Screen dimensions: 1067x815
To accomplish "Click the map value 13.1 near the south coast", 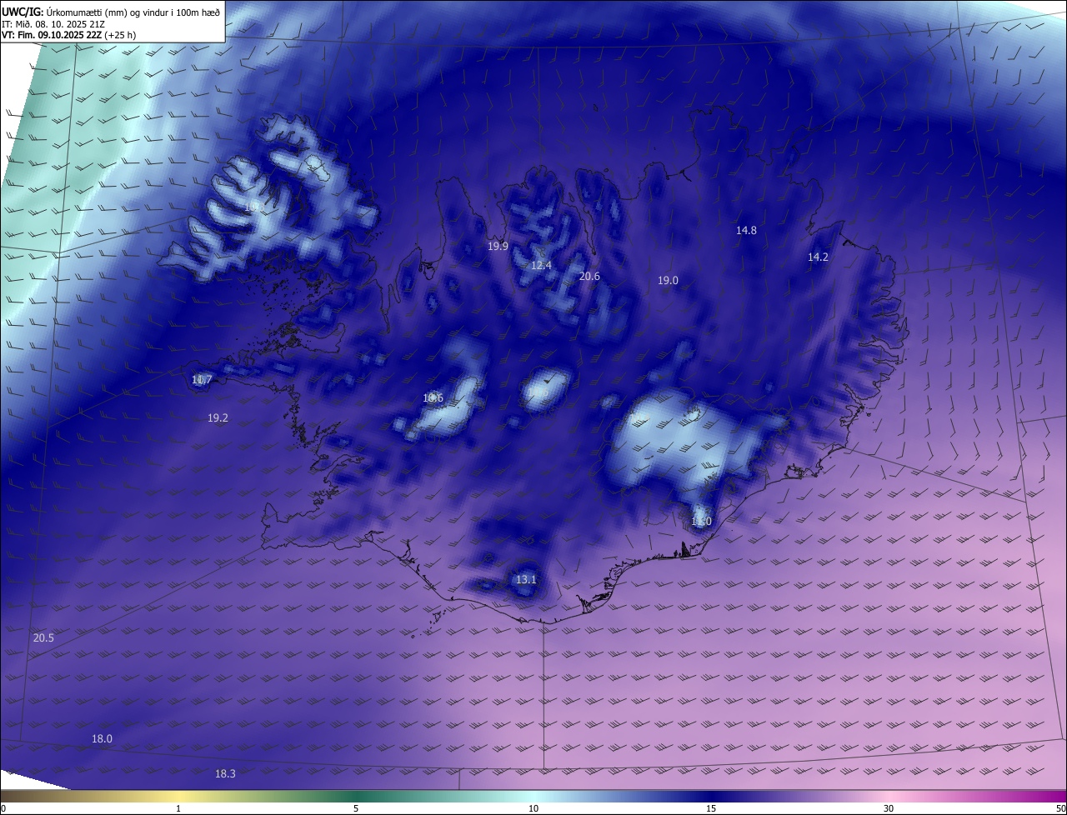I will (x=526, y=579).
